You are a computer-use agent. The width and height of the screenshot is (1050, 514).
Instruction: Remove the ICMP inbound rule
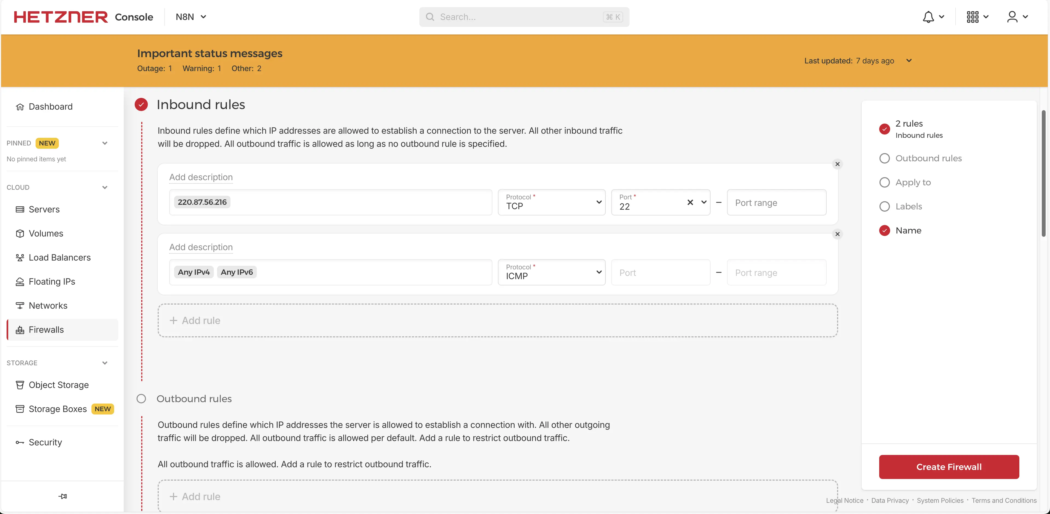[x=837, y=234]
